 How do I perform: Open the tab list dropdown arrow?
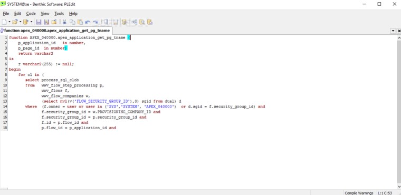(393, 31)
